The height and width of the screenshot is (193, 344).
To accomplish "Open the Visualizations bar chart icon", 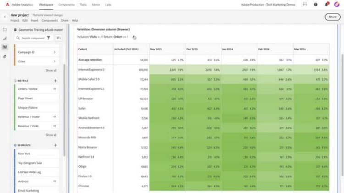I will (5, 38).
